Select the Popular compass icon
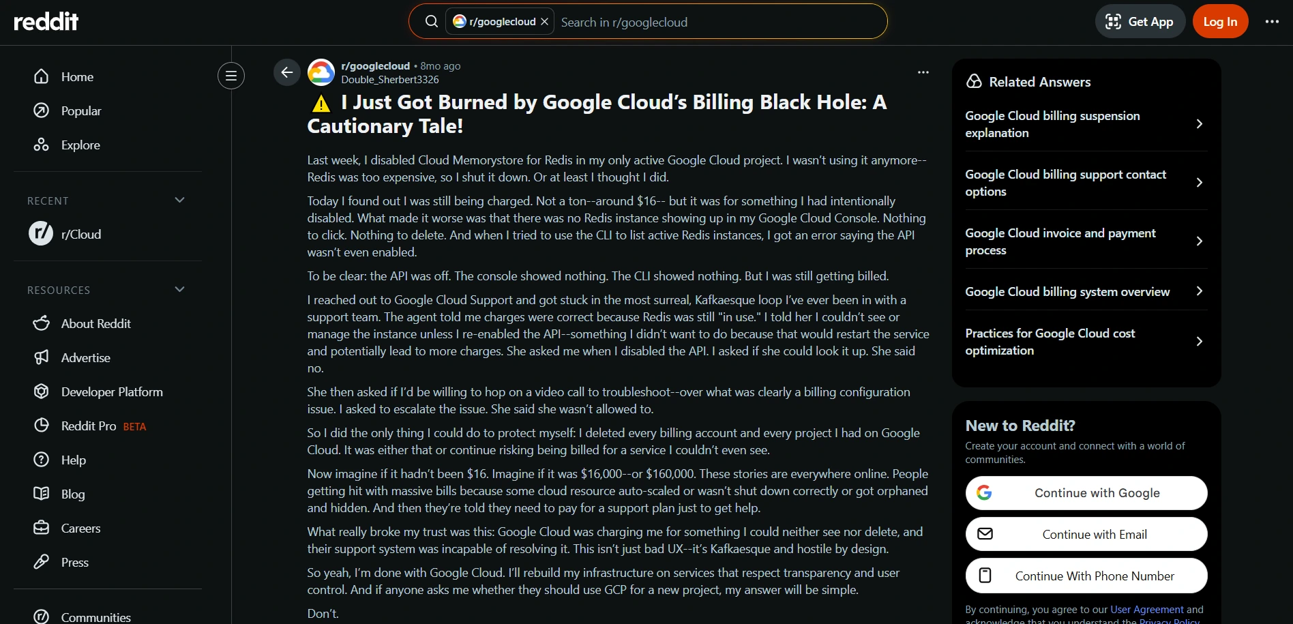The height and width of the screenshot is (624, 1293). 42,110
